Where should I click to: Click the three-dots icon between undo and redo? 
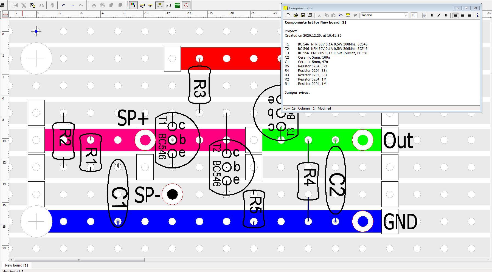point(72,5)
